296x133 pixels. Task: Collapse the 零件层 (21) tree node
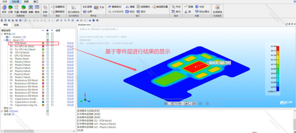[2, 34]
